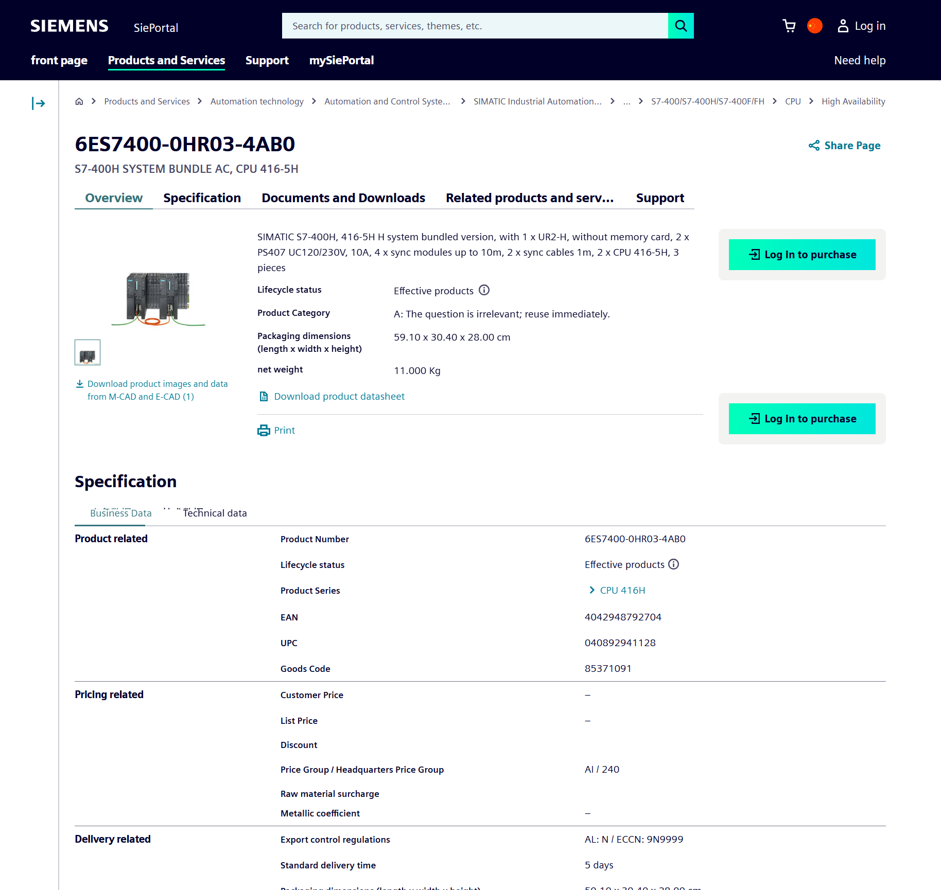Viewport: 941px width, 890px height.
Task: Select the product image thumbnail
Action: (x=88, y=352)
